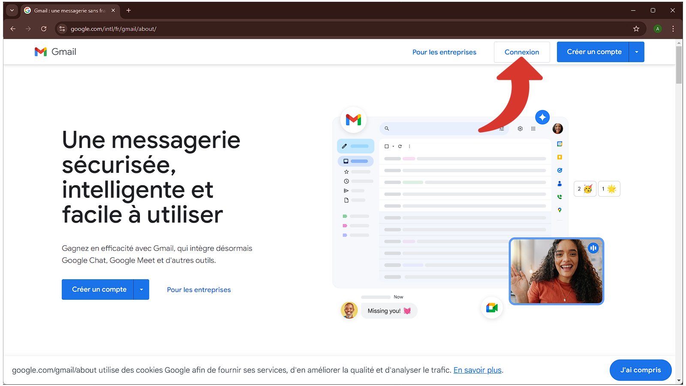Open the En savoir plus link
Screen dimensions: 686x386
tap(477, 370)
